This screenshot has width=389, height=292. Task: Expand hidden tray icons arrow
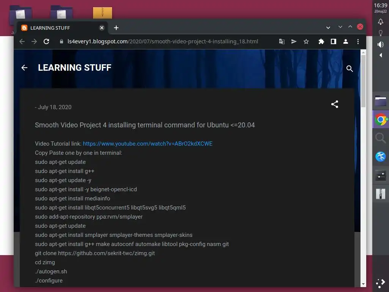click(381, 55)
